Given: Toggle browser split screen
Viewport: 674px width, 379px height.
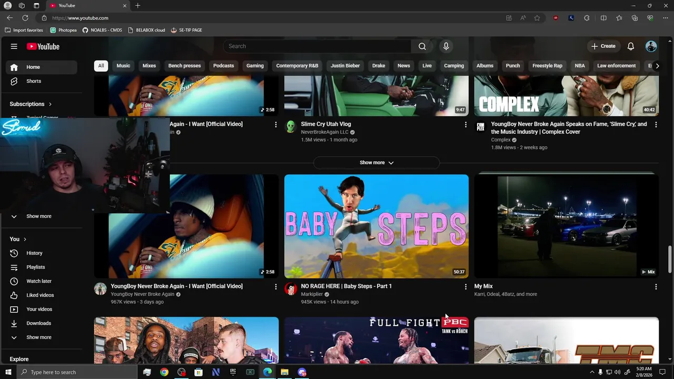Looking at the screenshot, I should tap(603, 18).
